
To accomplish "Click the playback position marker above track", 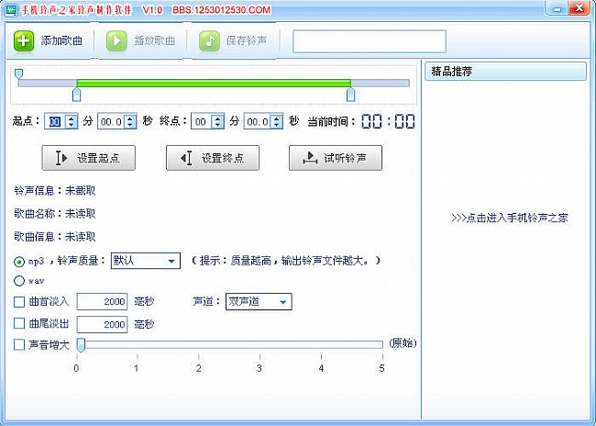I will 18,73.
